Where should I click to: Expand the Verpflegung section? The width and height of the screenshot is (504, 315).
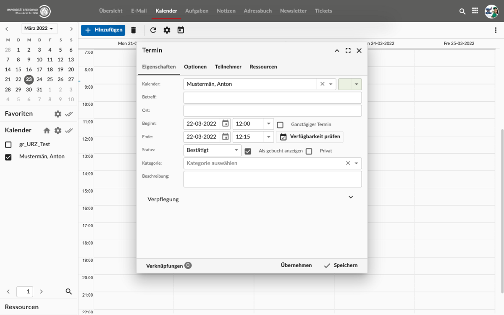(351, 197)
